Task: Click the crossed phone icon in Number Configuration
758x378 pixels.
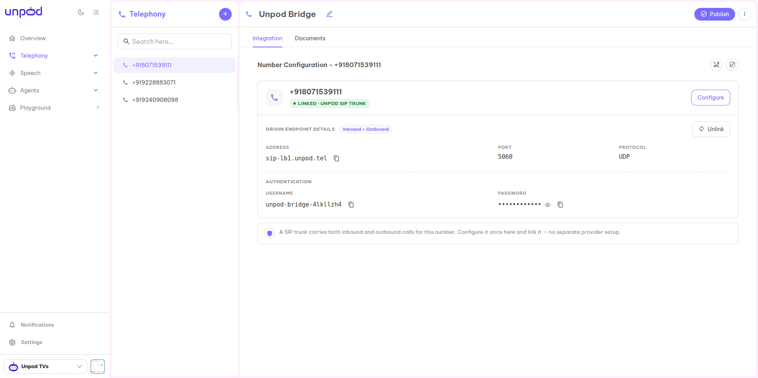Action: [x=716, y=65]
